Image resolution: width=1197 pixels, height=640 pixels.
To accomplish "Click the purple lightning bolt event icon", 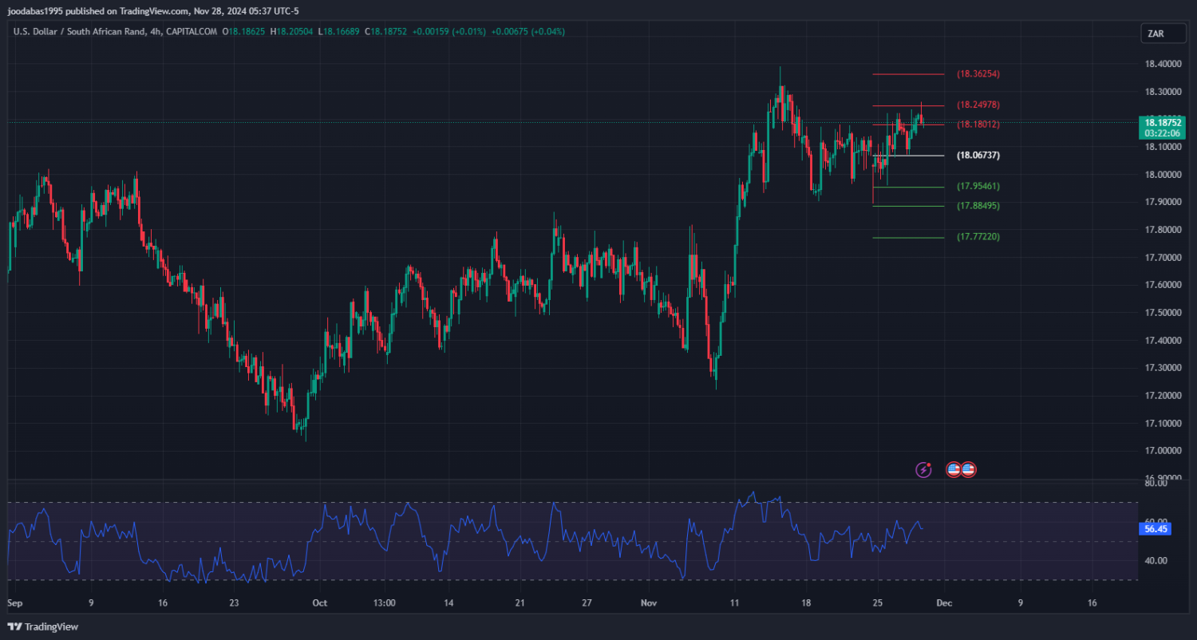I will point(923,470).
